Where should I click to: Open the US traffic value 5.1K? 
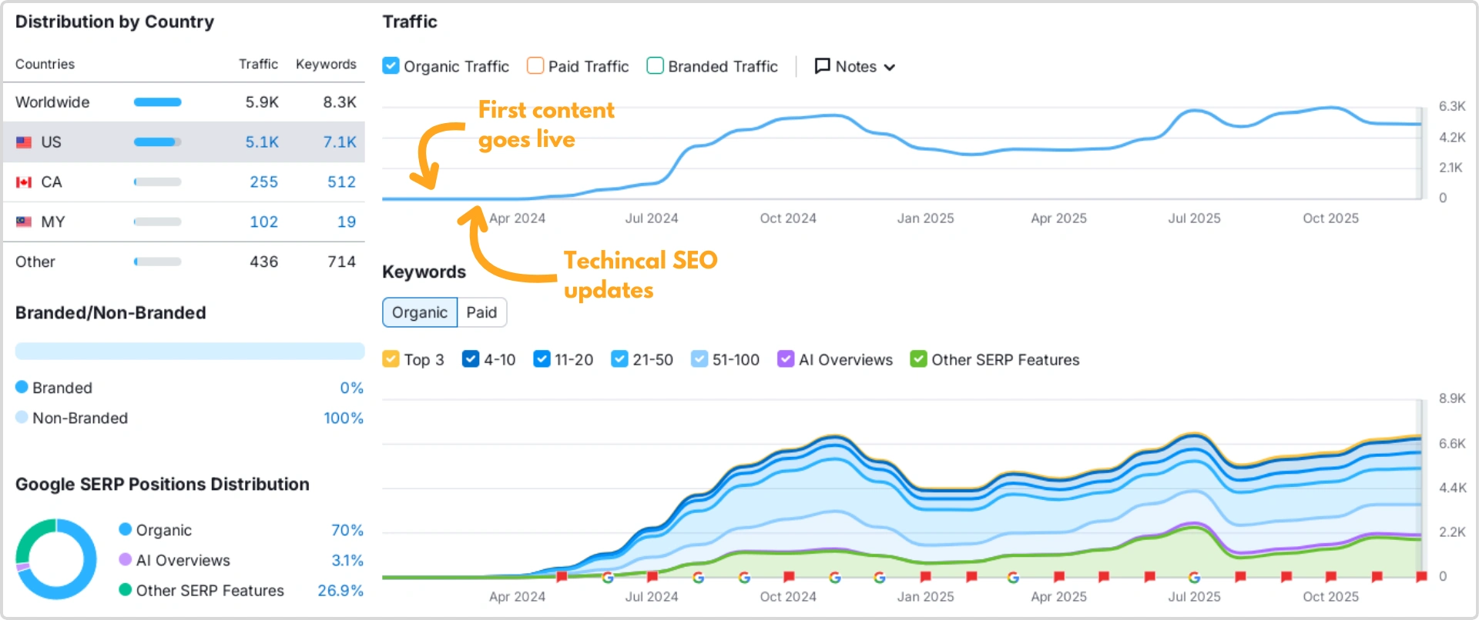262,142
